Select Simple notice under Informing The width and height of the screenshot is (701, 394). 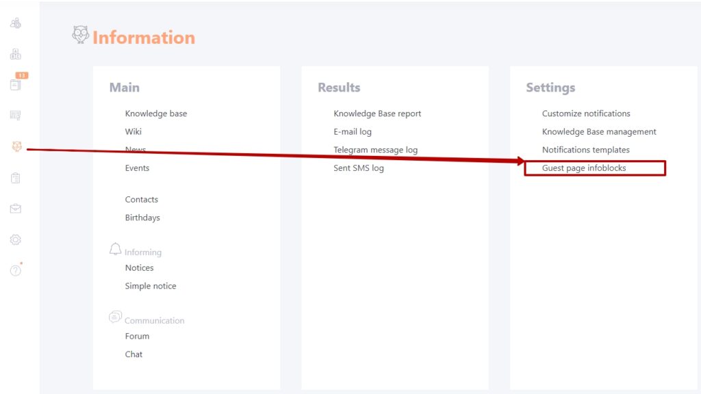151,286
